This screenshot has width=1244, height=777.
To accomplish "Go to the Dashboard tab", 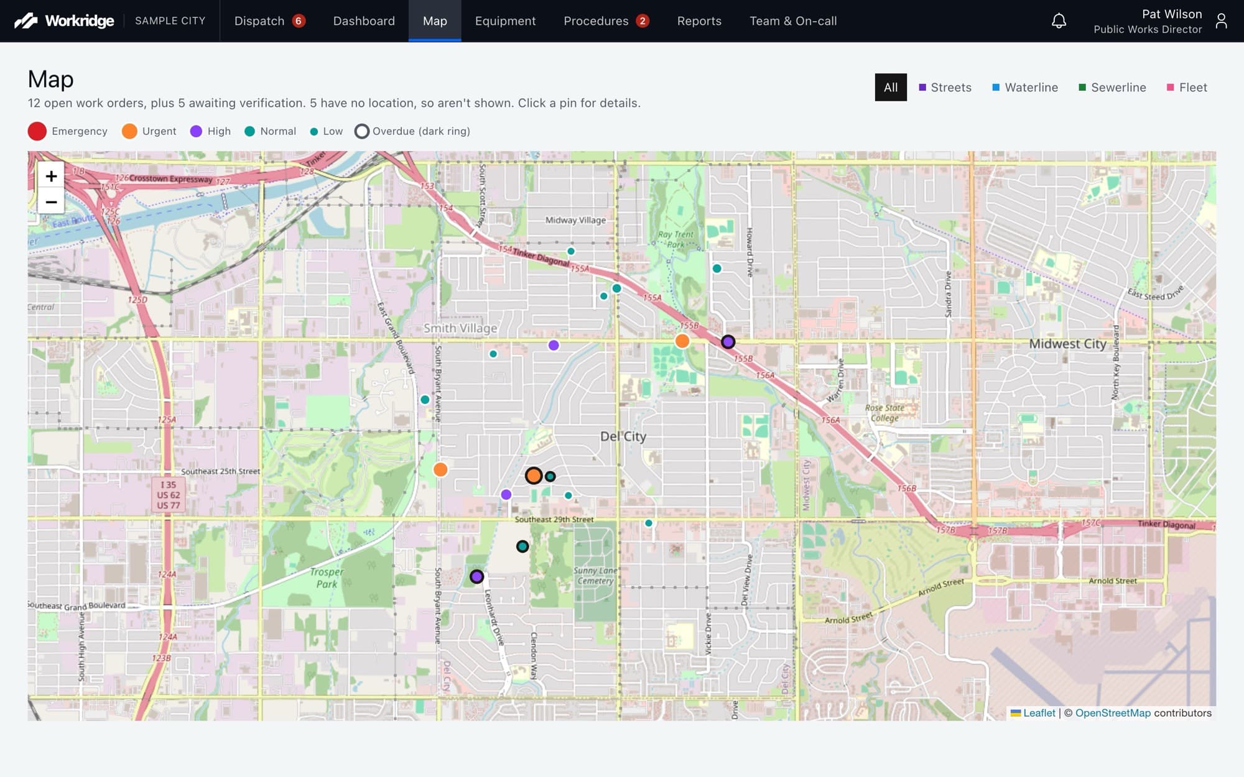I will [364, 21].
